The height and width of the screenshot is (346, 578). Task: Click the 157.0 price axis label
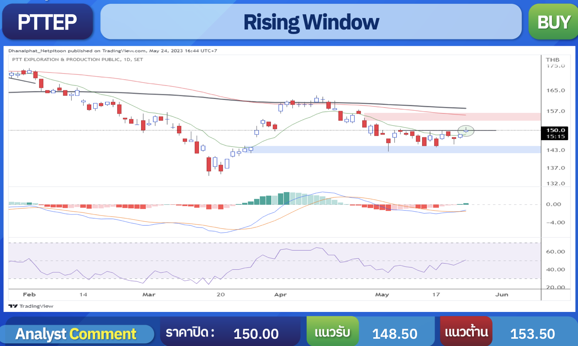pyautogui.click(x=555, y=111)
